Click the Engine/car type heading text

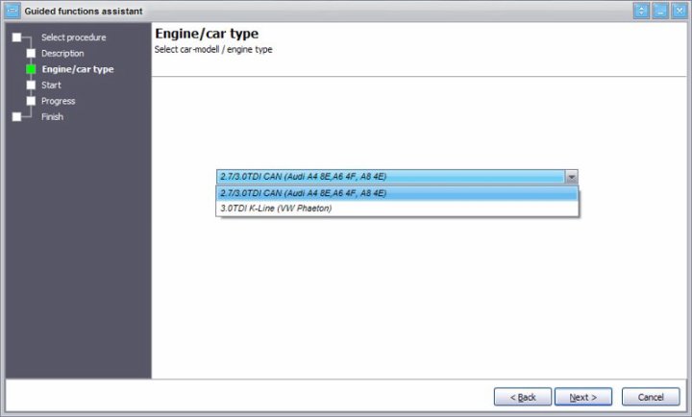[207, 34]
